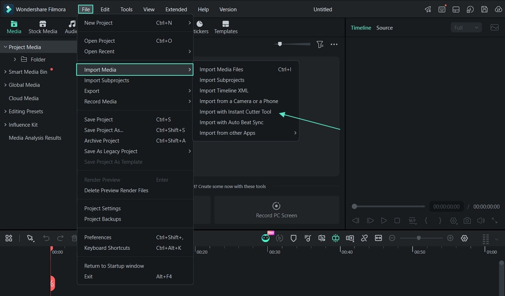Click the Save icon in the title bar

point(484,9)
